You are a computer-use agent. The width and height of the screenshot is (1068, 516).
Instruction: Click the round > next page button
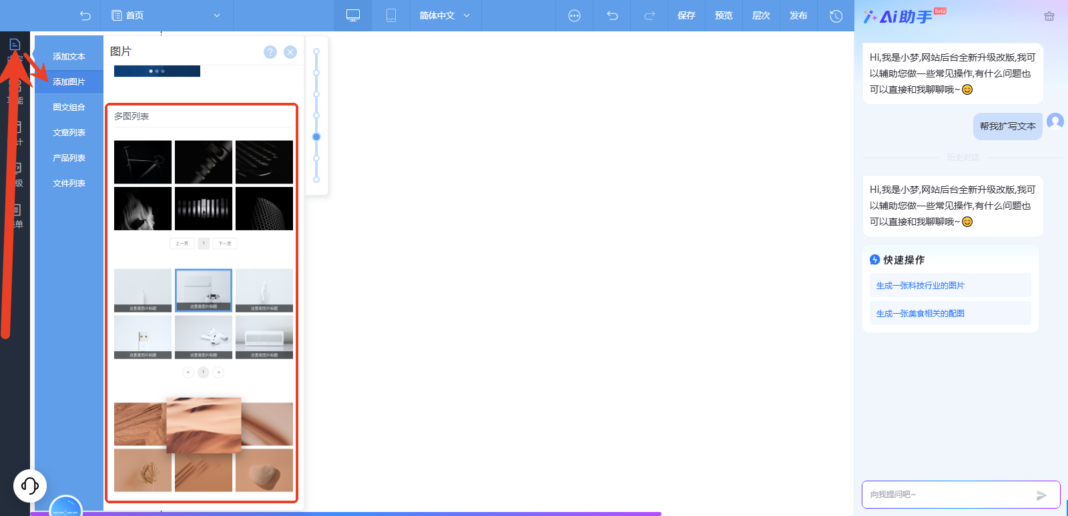tap(218, 372)
